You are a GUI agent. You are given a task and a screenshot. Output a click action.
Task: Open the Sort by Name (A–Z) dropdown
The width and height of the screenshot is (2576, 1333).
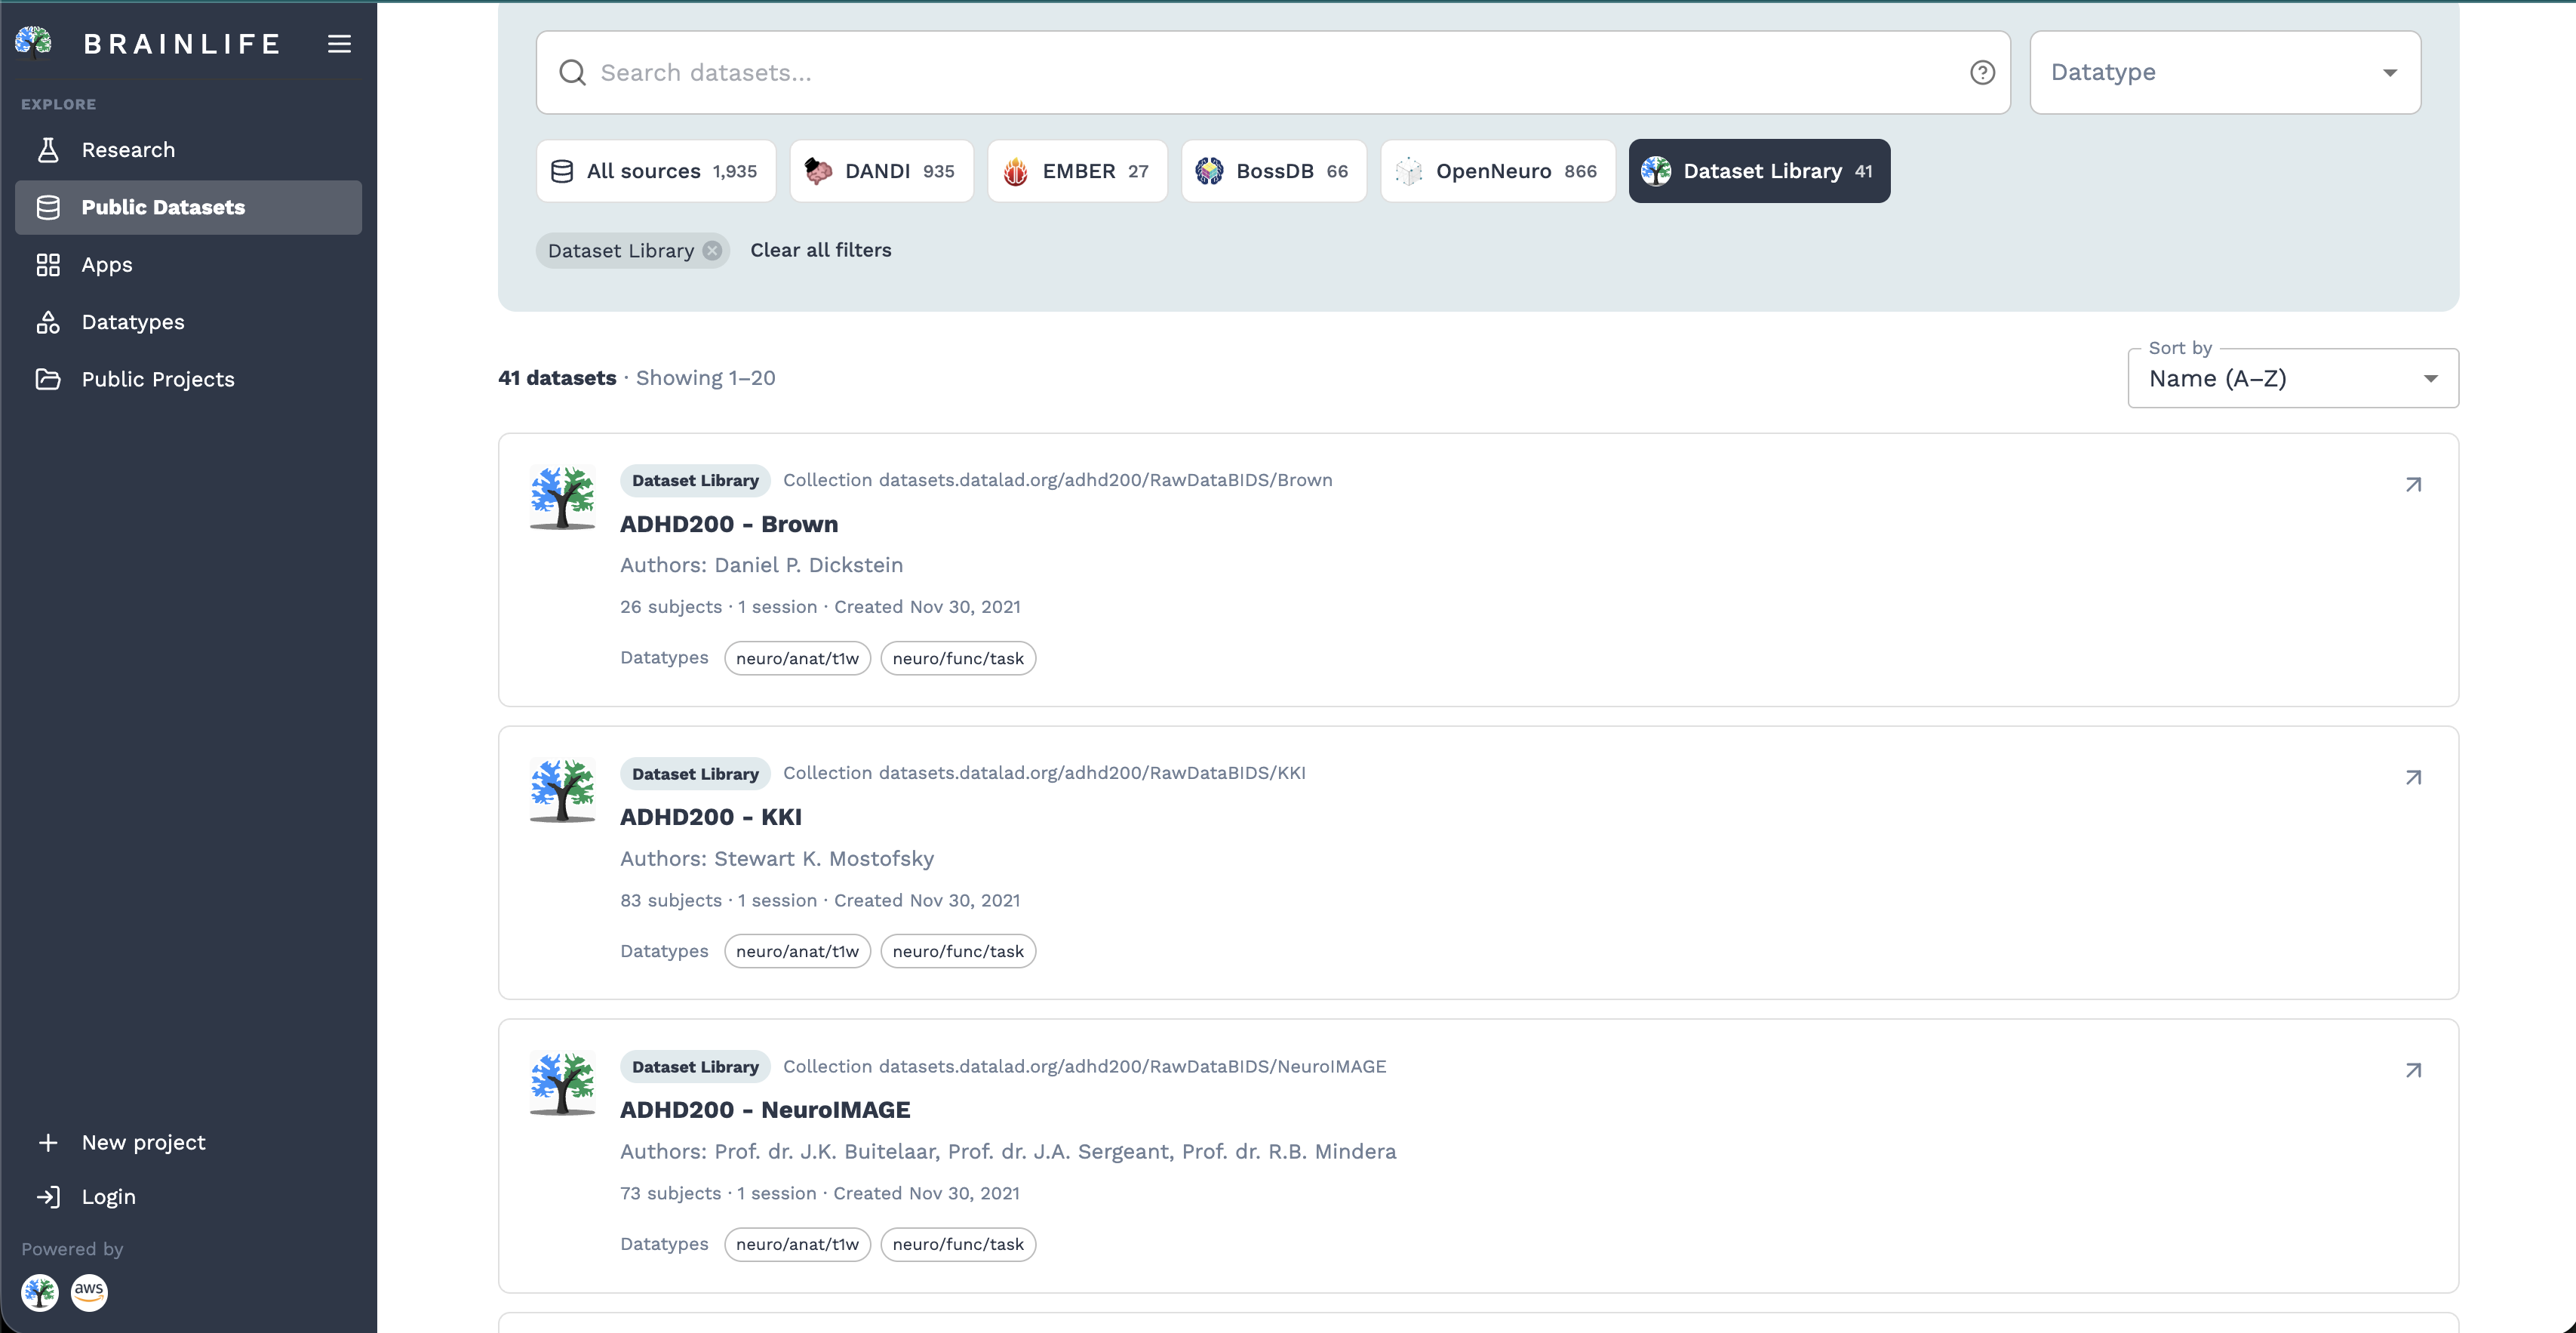coord(2292,378)
